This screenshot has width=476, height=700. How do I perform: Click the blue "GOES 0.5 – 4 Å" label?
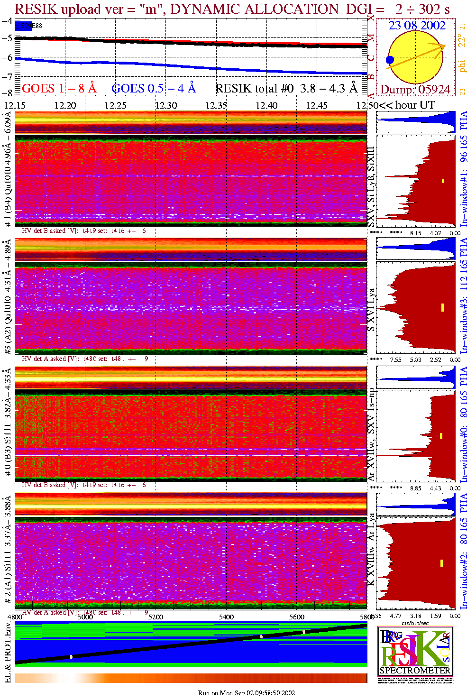point(153,89)
